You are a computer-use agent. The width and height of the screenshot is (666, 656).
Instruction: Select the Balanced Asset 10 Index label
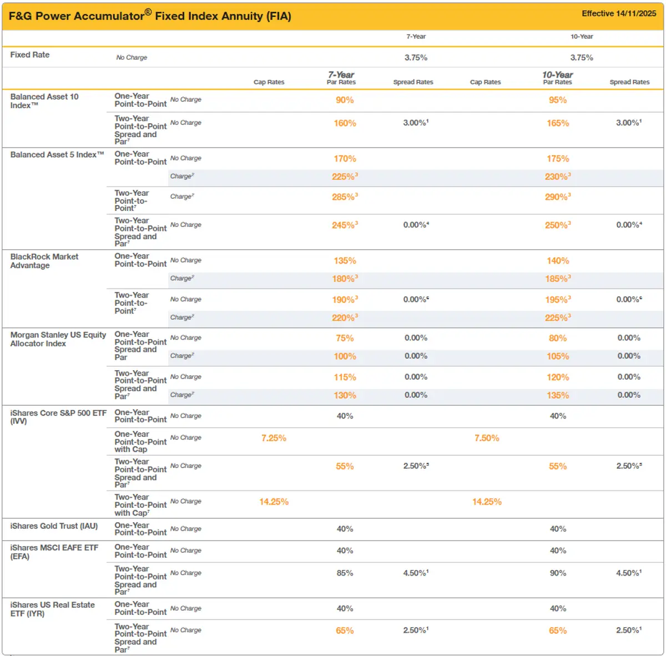44,101
